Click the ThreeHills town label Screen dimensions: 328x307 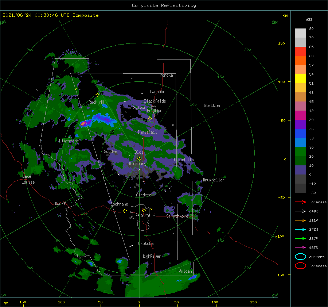[183, 160]
